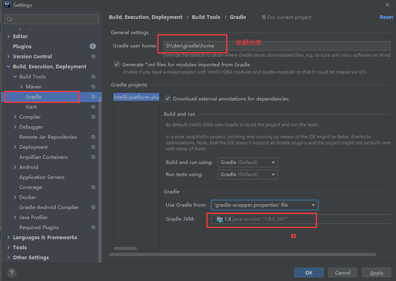This screenshot has width=396, height=281.
Task: Open Required Plugins settings
Action: 39,228
